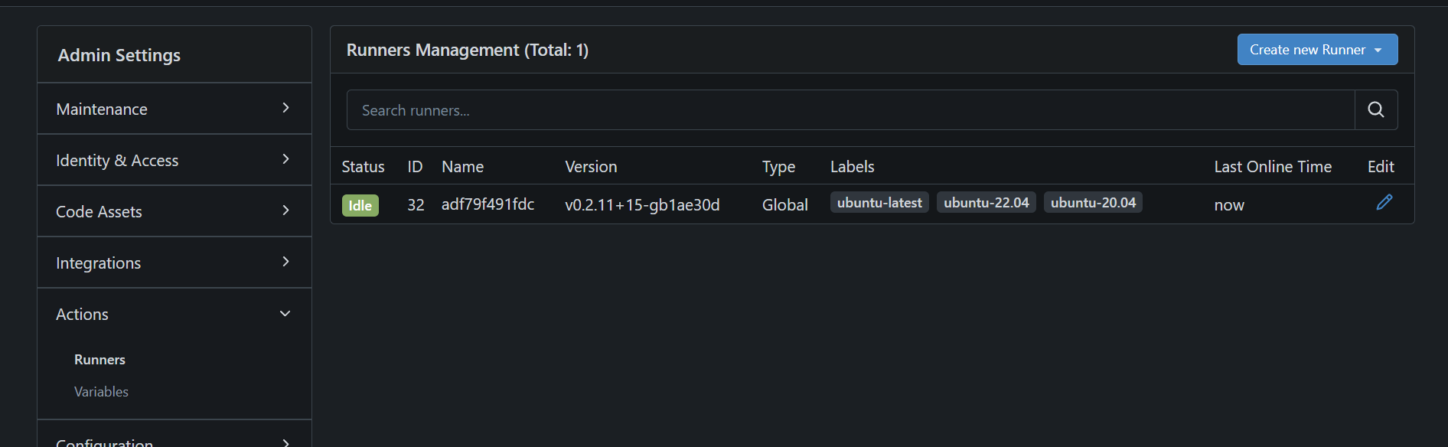Click the Idle status badge
This screenshot has height=447, width=1448.
coord(360,205)
